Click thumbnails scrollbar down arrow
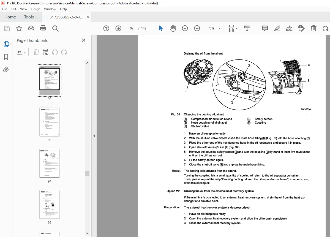This screenshot has height=237, width=330. (87, 233)
